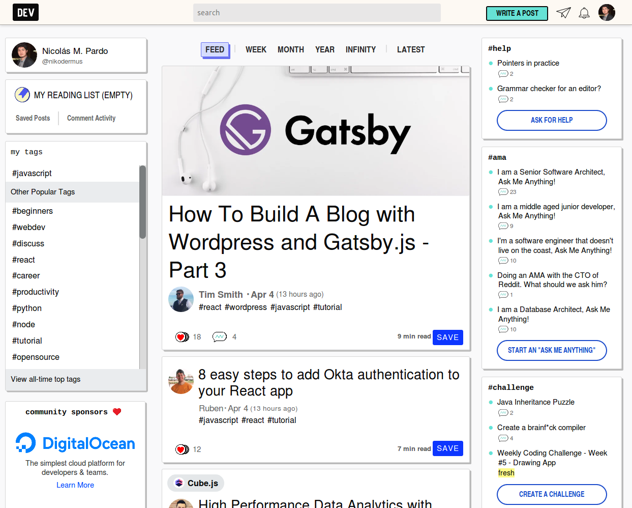The image size is (632, 508).
Task: Click comment bubble under Database Architect AMA
Action: pos(503,329)
